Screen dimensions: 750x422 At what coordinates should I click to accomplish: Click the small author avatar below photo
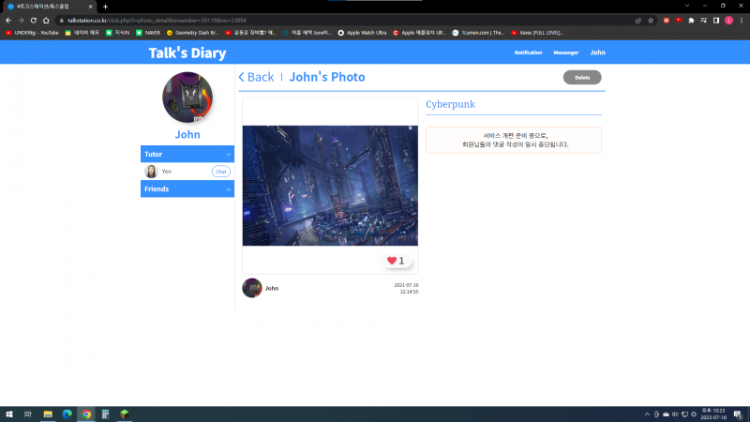pos(251,288)
